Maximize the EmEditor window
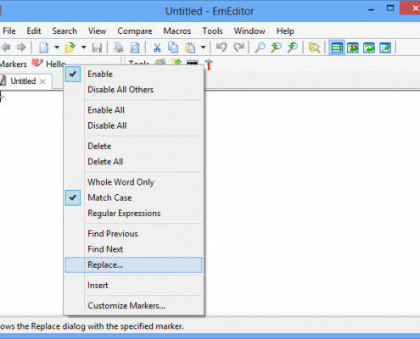 tap(390, 8)
